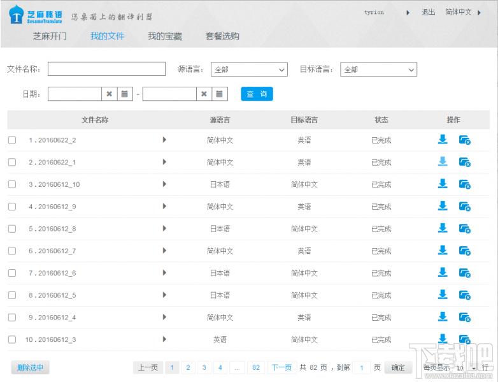The height and width of the screenshot is (382, 498).
Task: Expand row 20160612_3 details arrow
Action: 164,339
